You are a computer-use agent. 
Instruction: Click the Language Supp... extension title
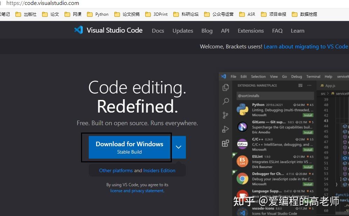click(267, 191)
